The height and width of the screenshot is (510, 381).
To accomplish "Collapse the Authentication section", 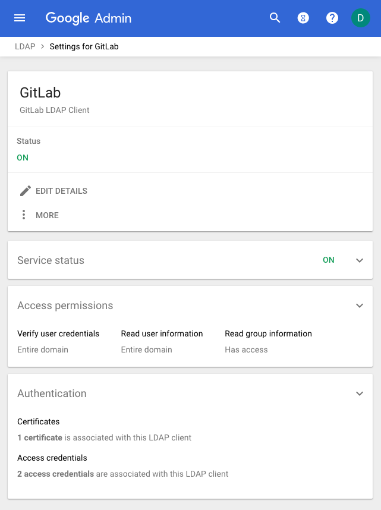I will coord(360,393).
